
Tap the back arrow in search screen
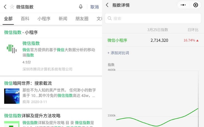coord(5,7)
